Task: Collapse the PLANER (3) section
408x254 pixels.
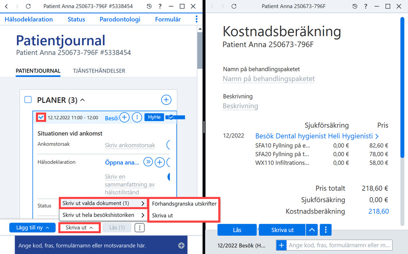Action: click(x=82, y=100)
